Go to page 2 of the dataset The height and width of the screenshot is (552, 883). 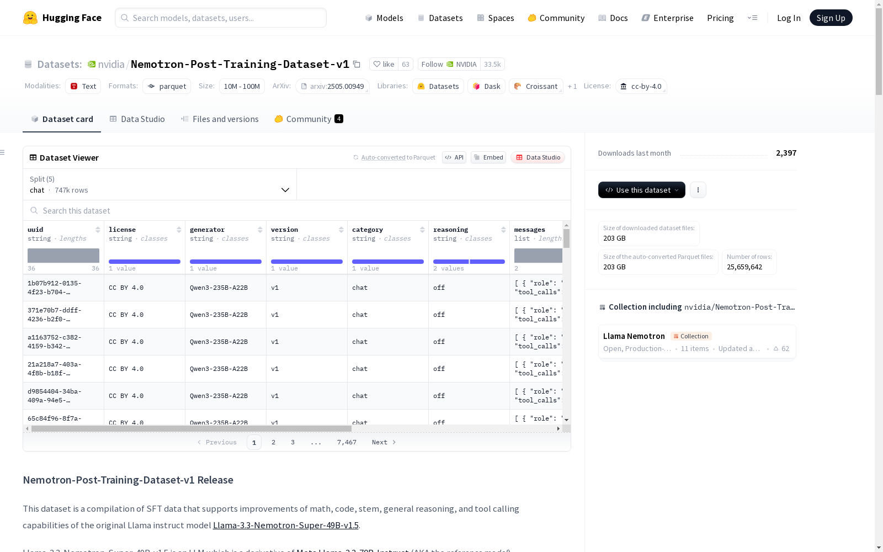click(273, 442)
